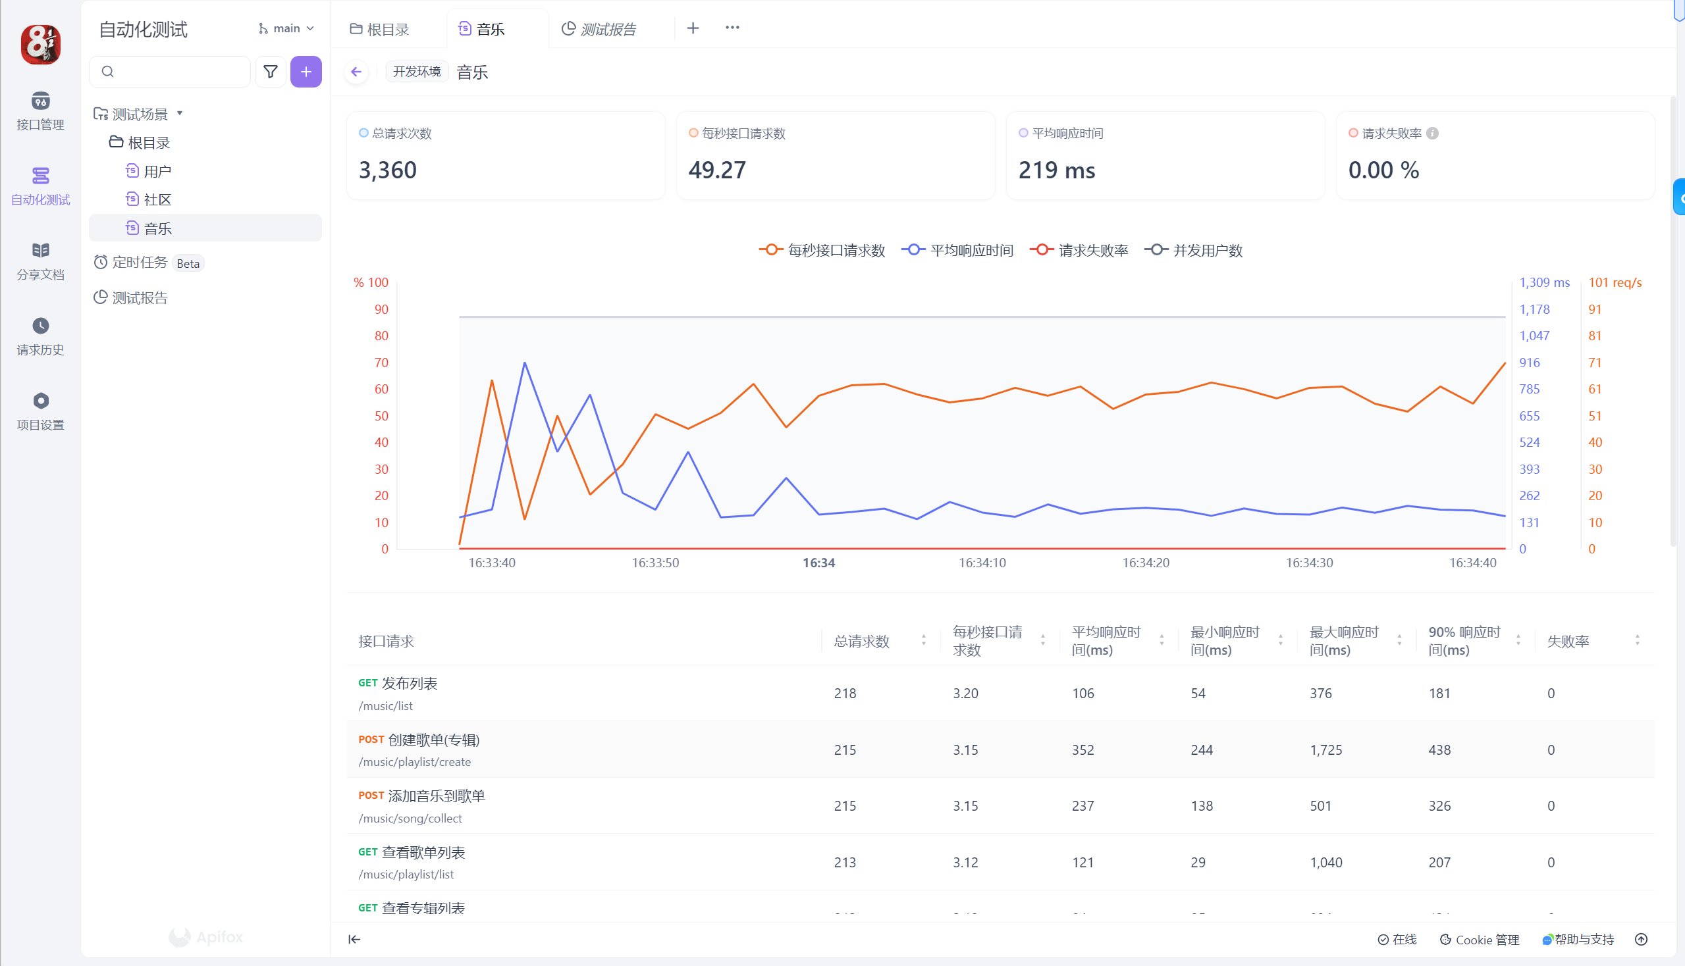Collapse the 测试场景 tree expander
This screenshot has width=1685, height=966.
[180, 113]
